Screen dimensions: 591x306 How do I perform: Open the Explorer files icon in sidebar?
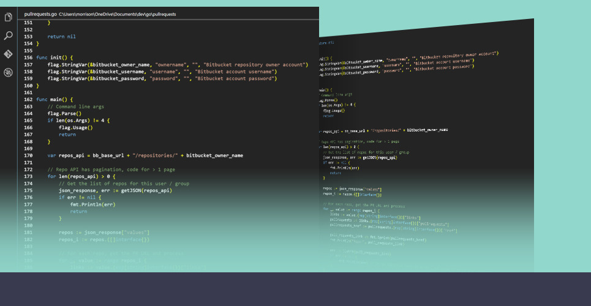pos(8,17)
